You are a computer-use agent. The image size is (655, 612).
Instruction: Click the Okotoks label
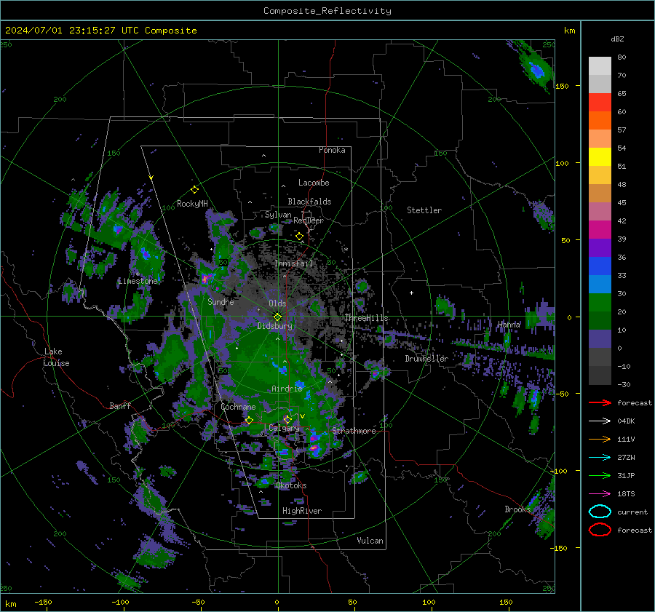point(291,485)
